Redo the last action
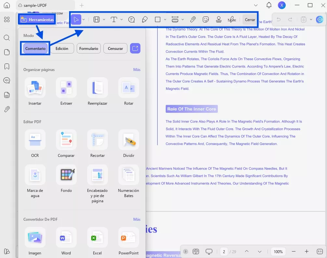The height and width of the screenshot is (258, 327). (290, 19)
